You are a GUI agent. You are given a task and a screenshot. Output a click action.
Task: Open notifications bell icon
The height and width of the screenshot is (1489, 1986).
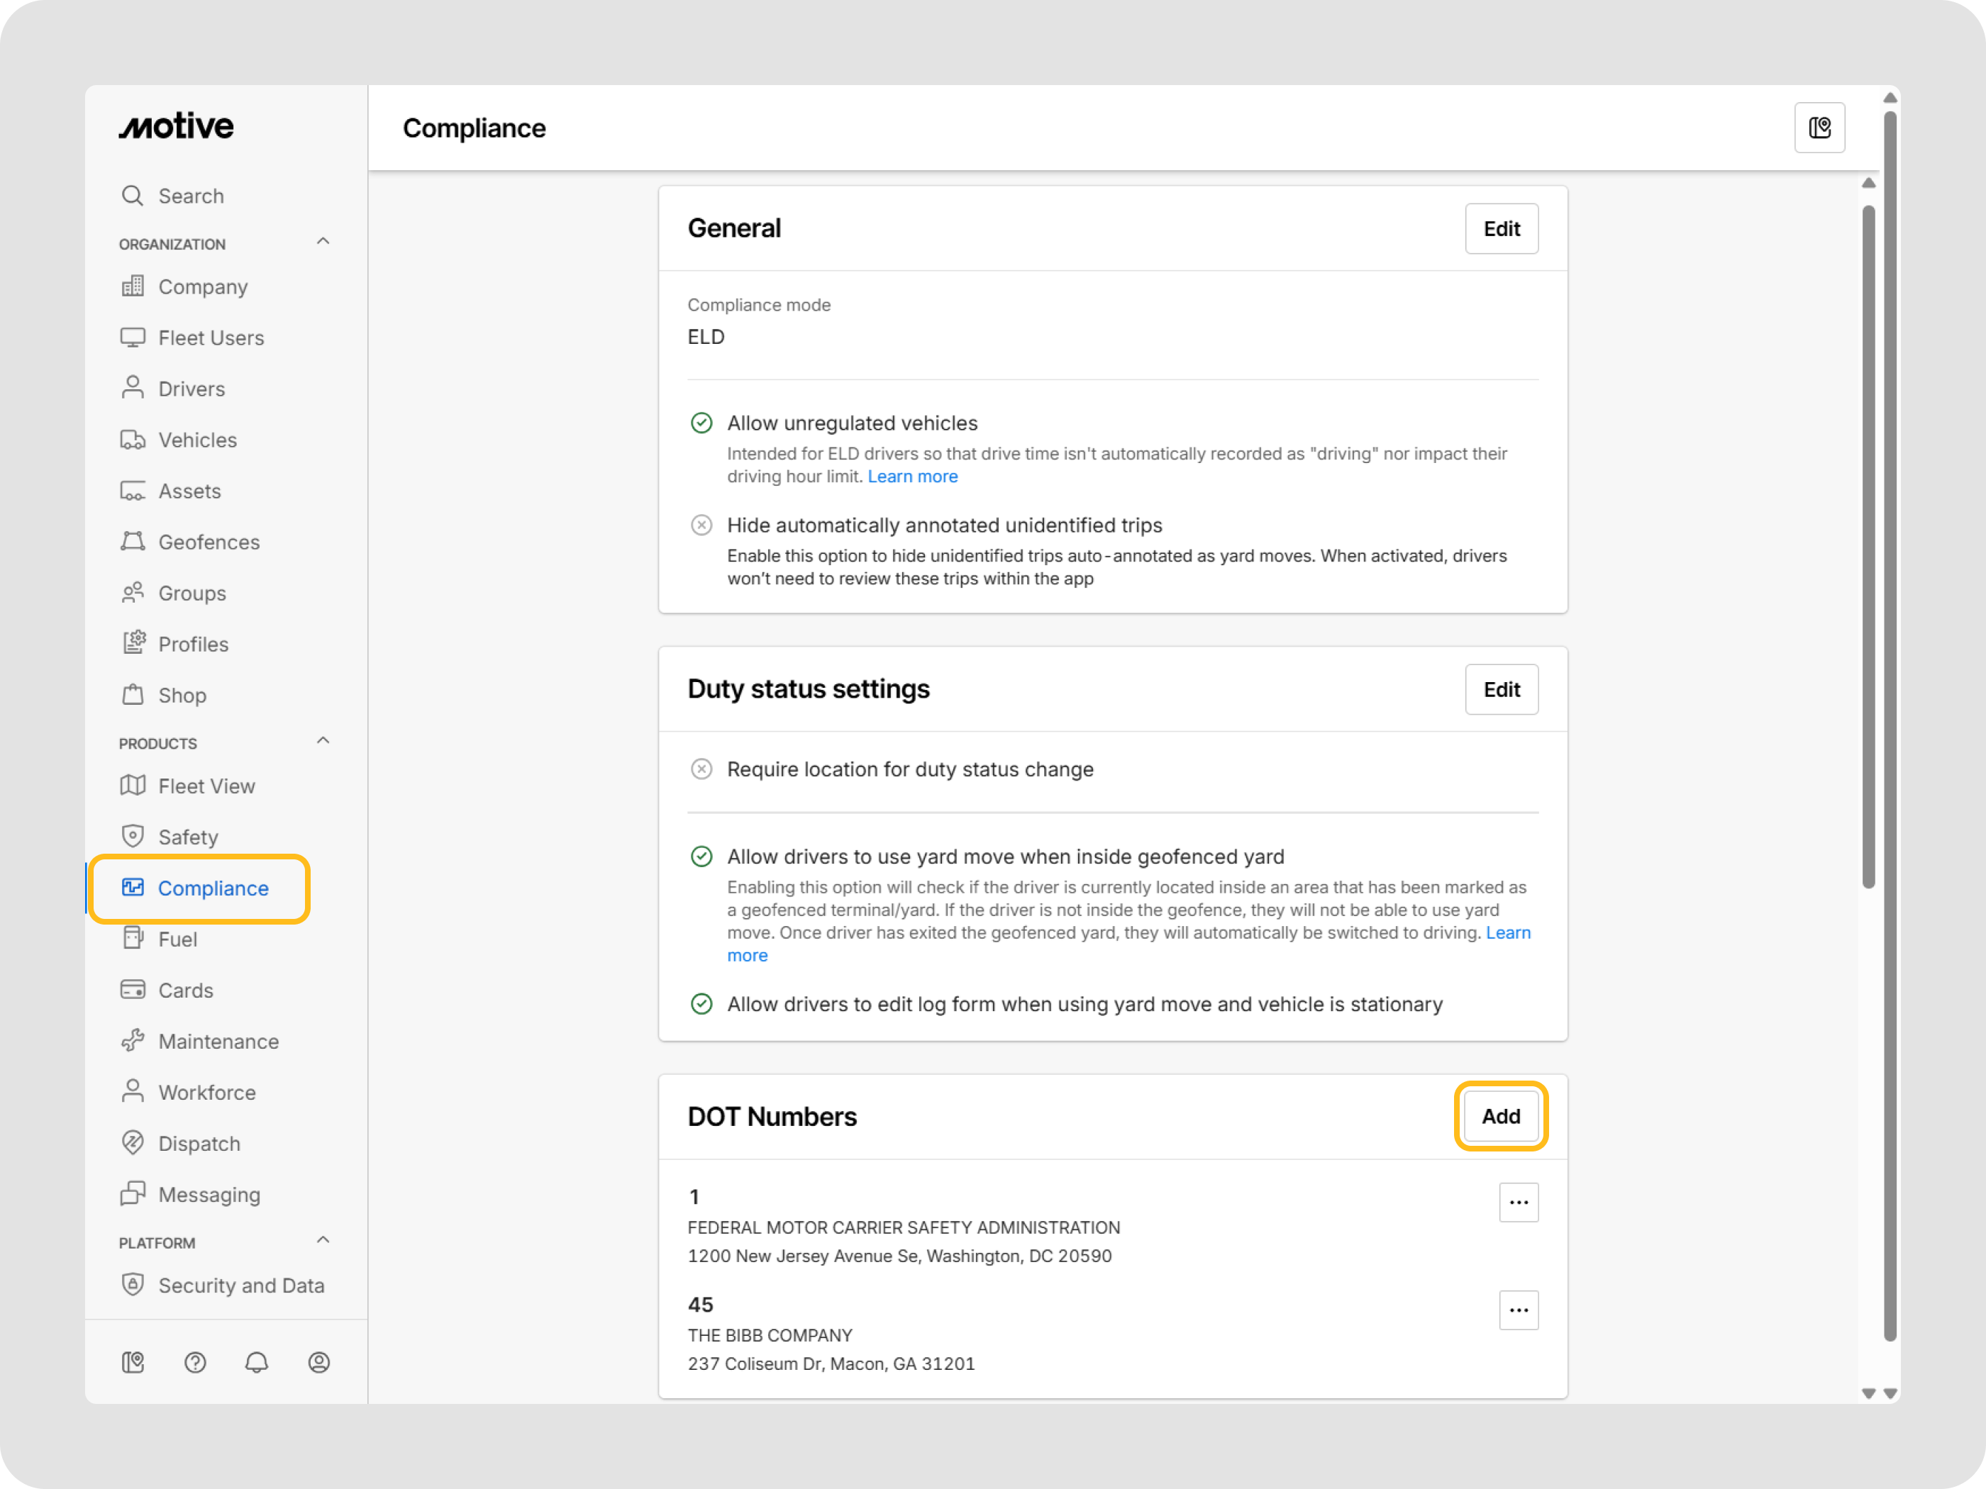coord(257,1363)
